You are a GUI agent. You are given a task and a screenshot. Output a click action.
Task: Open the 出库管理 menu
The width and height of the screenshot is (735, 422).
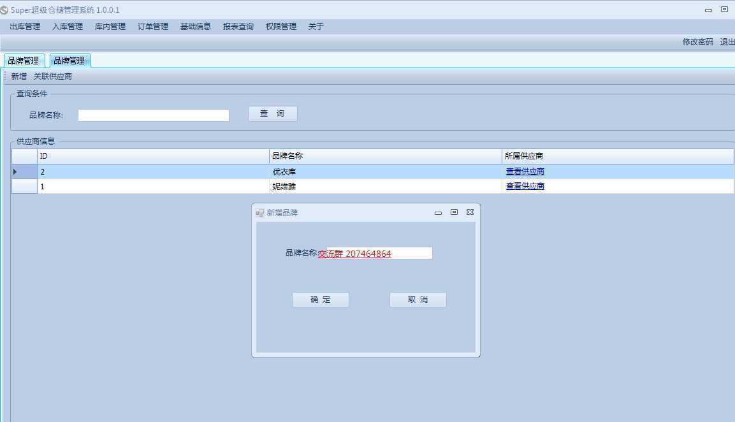[x=25, y=27]
